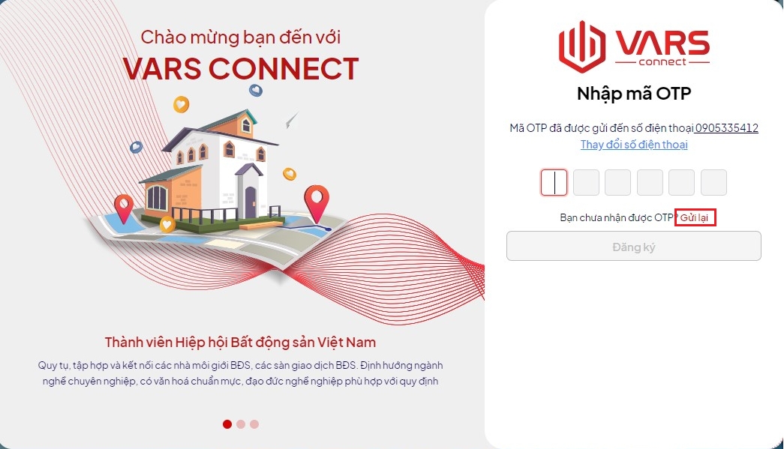The width and height of the screenshot is (784, 449).
Task: Click the small red map pin on left
Action: 124,208
